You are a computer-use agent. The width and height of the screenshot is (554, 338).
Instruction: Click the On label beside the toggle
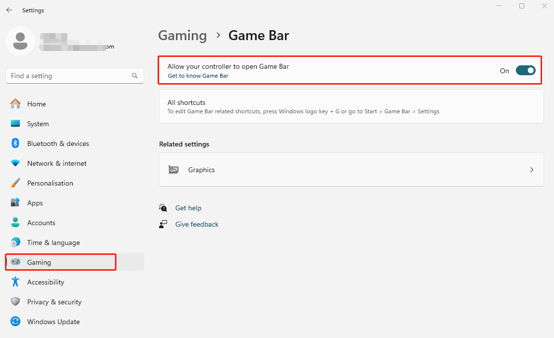pos(504,71)
